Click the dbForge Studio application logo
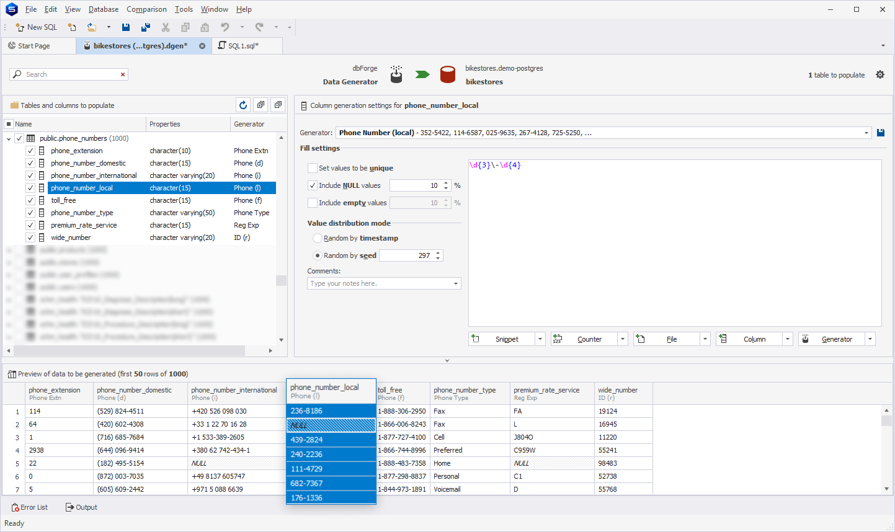 tap(11, 9)
